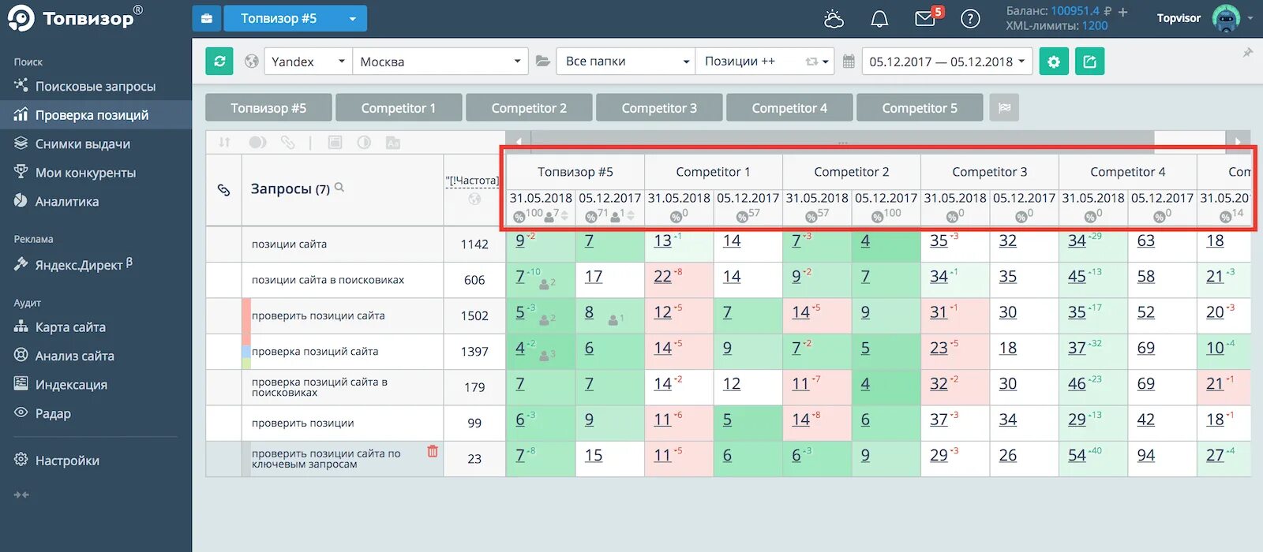Viewport: 1263px width, 552px height.
Task: Click the XML limits value 1200
Action: pos(1095,26)
